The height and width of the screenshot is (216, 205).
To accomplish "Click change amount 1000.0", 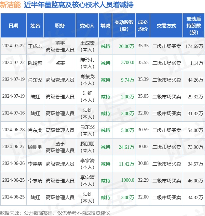I will point(127,180).
